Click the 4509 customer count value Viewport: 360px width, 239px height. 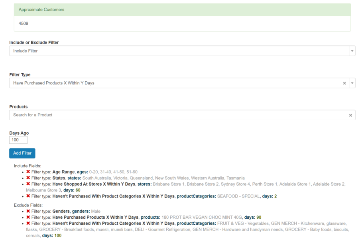(23, 24)
